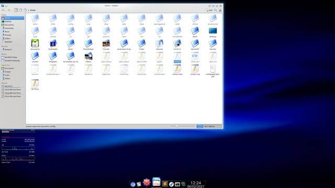This screenshot has height=188, width=335.
Task: Open the green globe icon in dock
Action: pos(183,184)
